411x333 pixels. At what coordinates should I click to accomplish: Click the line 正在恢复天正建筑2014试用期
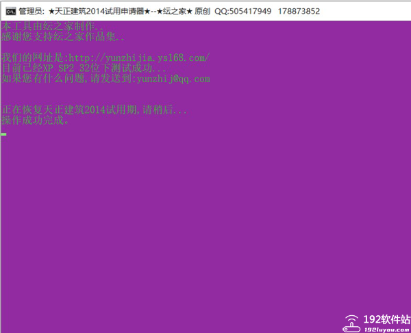tap(94, 110)
